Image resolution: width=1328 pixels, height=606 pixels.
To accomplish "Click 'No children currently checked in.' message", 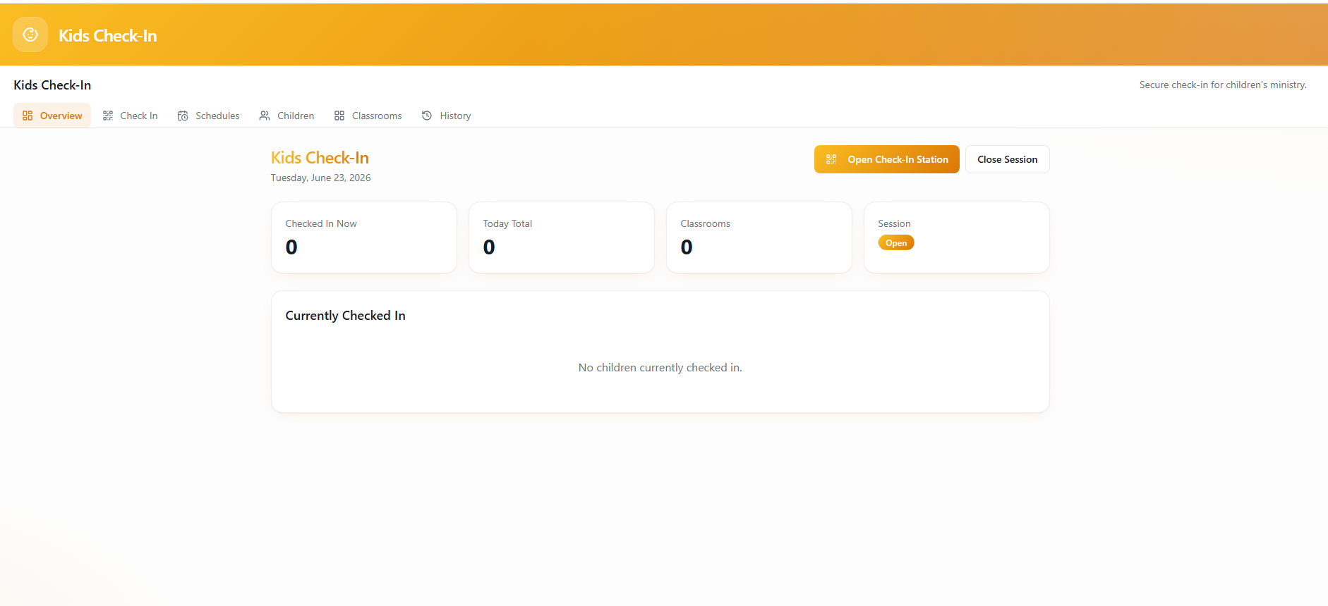I will (x=660, y=368).
